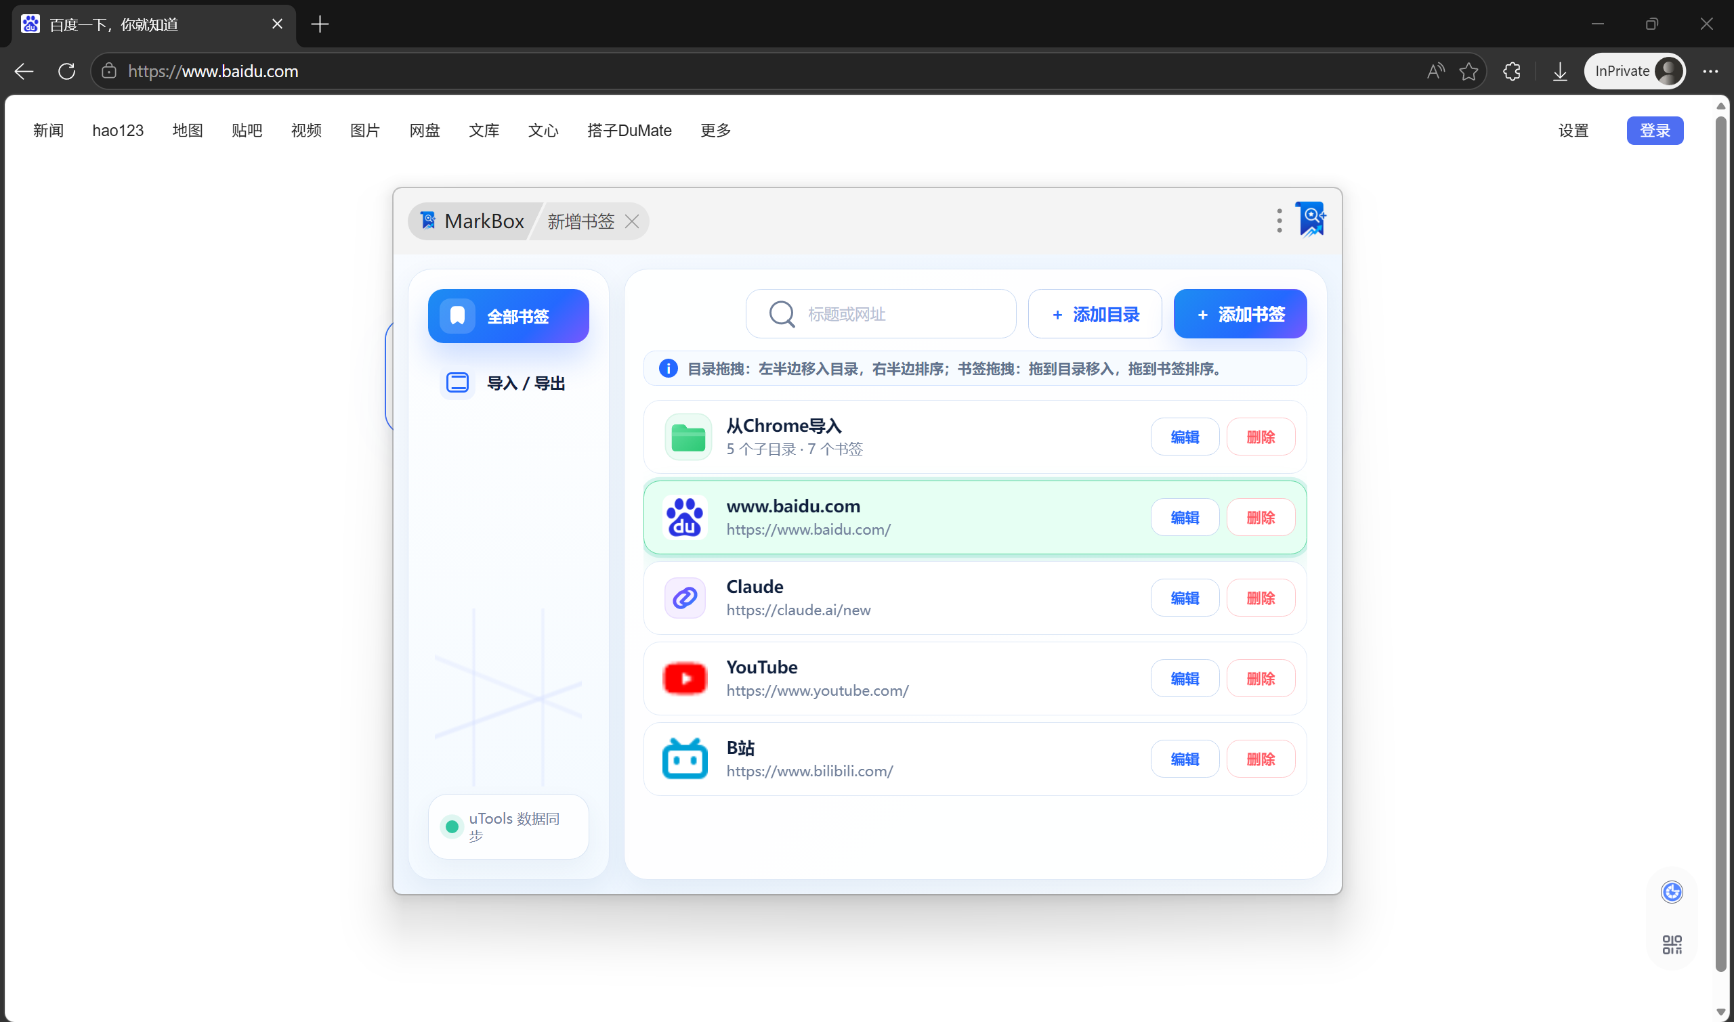Open the 地图 link on Baidu
The image size is (1734, 1022).
click(x=188, y=130)
